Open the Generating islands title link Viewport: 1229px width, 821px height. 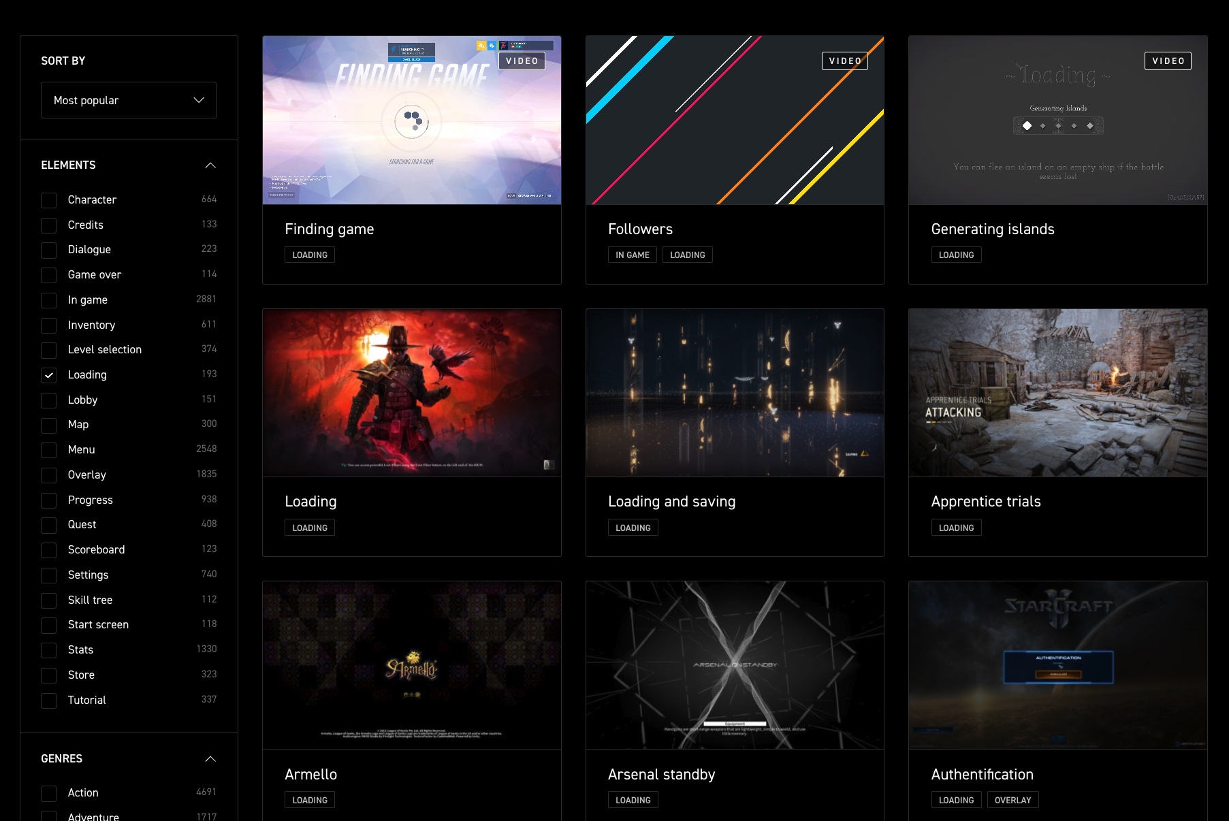coord(993,229)
